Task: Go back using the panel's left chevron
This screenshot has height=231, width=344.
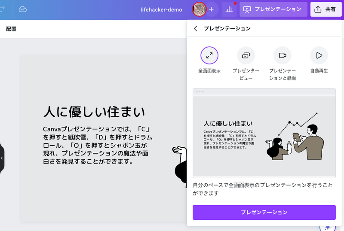Action: pyautogui.click(x=196, y=28)
